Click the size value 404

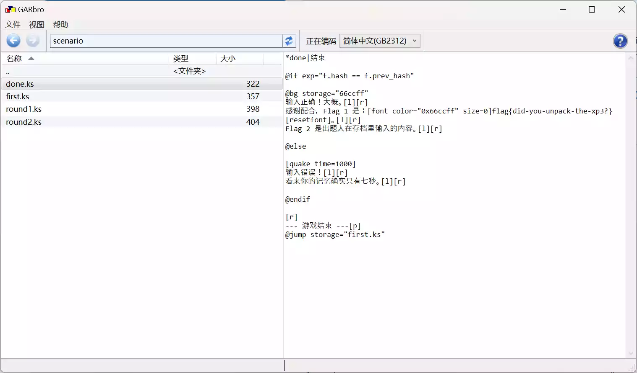point(253,122)
